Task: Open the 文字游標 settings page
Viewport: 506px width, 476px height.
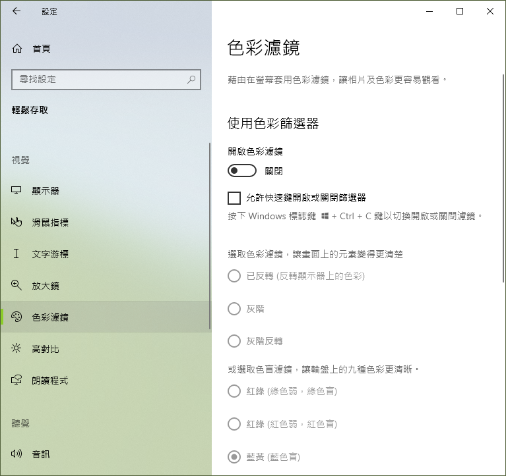Action: 105,253
